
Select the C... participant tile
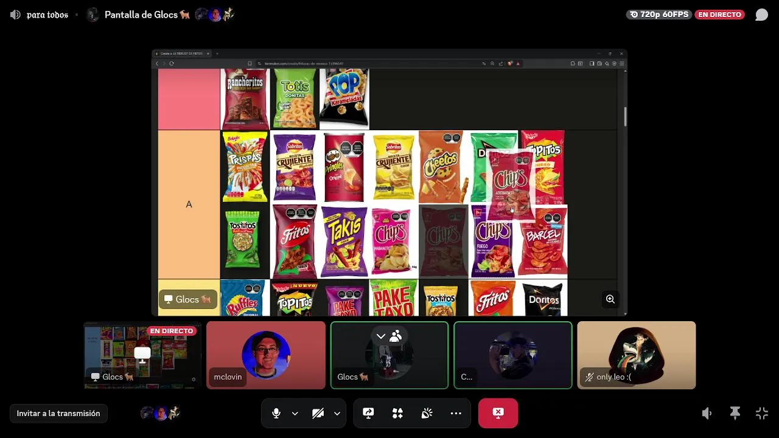click(513, 355)
